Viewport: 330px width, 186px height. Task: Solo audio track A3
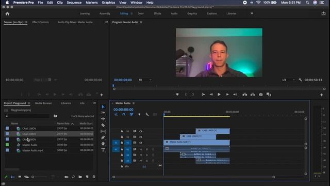(146, 161)
